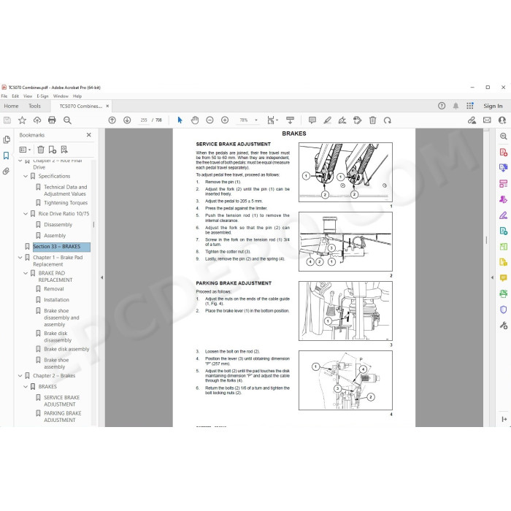
Task: Open Help question mark icon
Action: pyautogui.click(x=442, y=106)
